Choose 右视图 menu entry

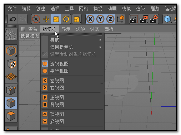click(x=72, y=88)
